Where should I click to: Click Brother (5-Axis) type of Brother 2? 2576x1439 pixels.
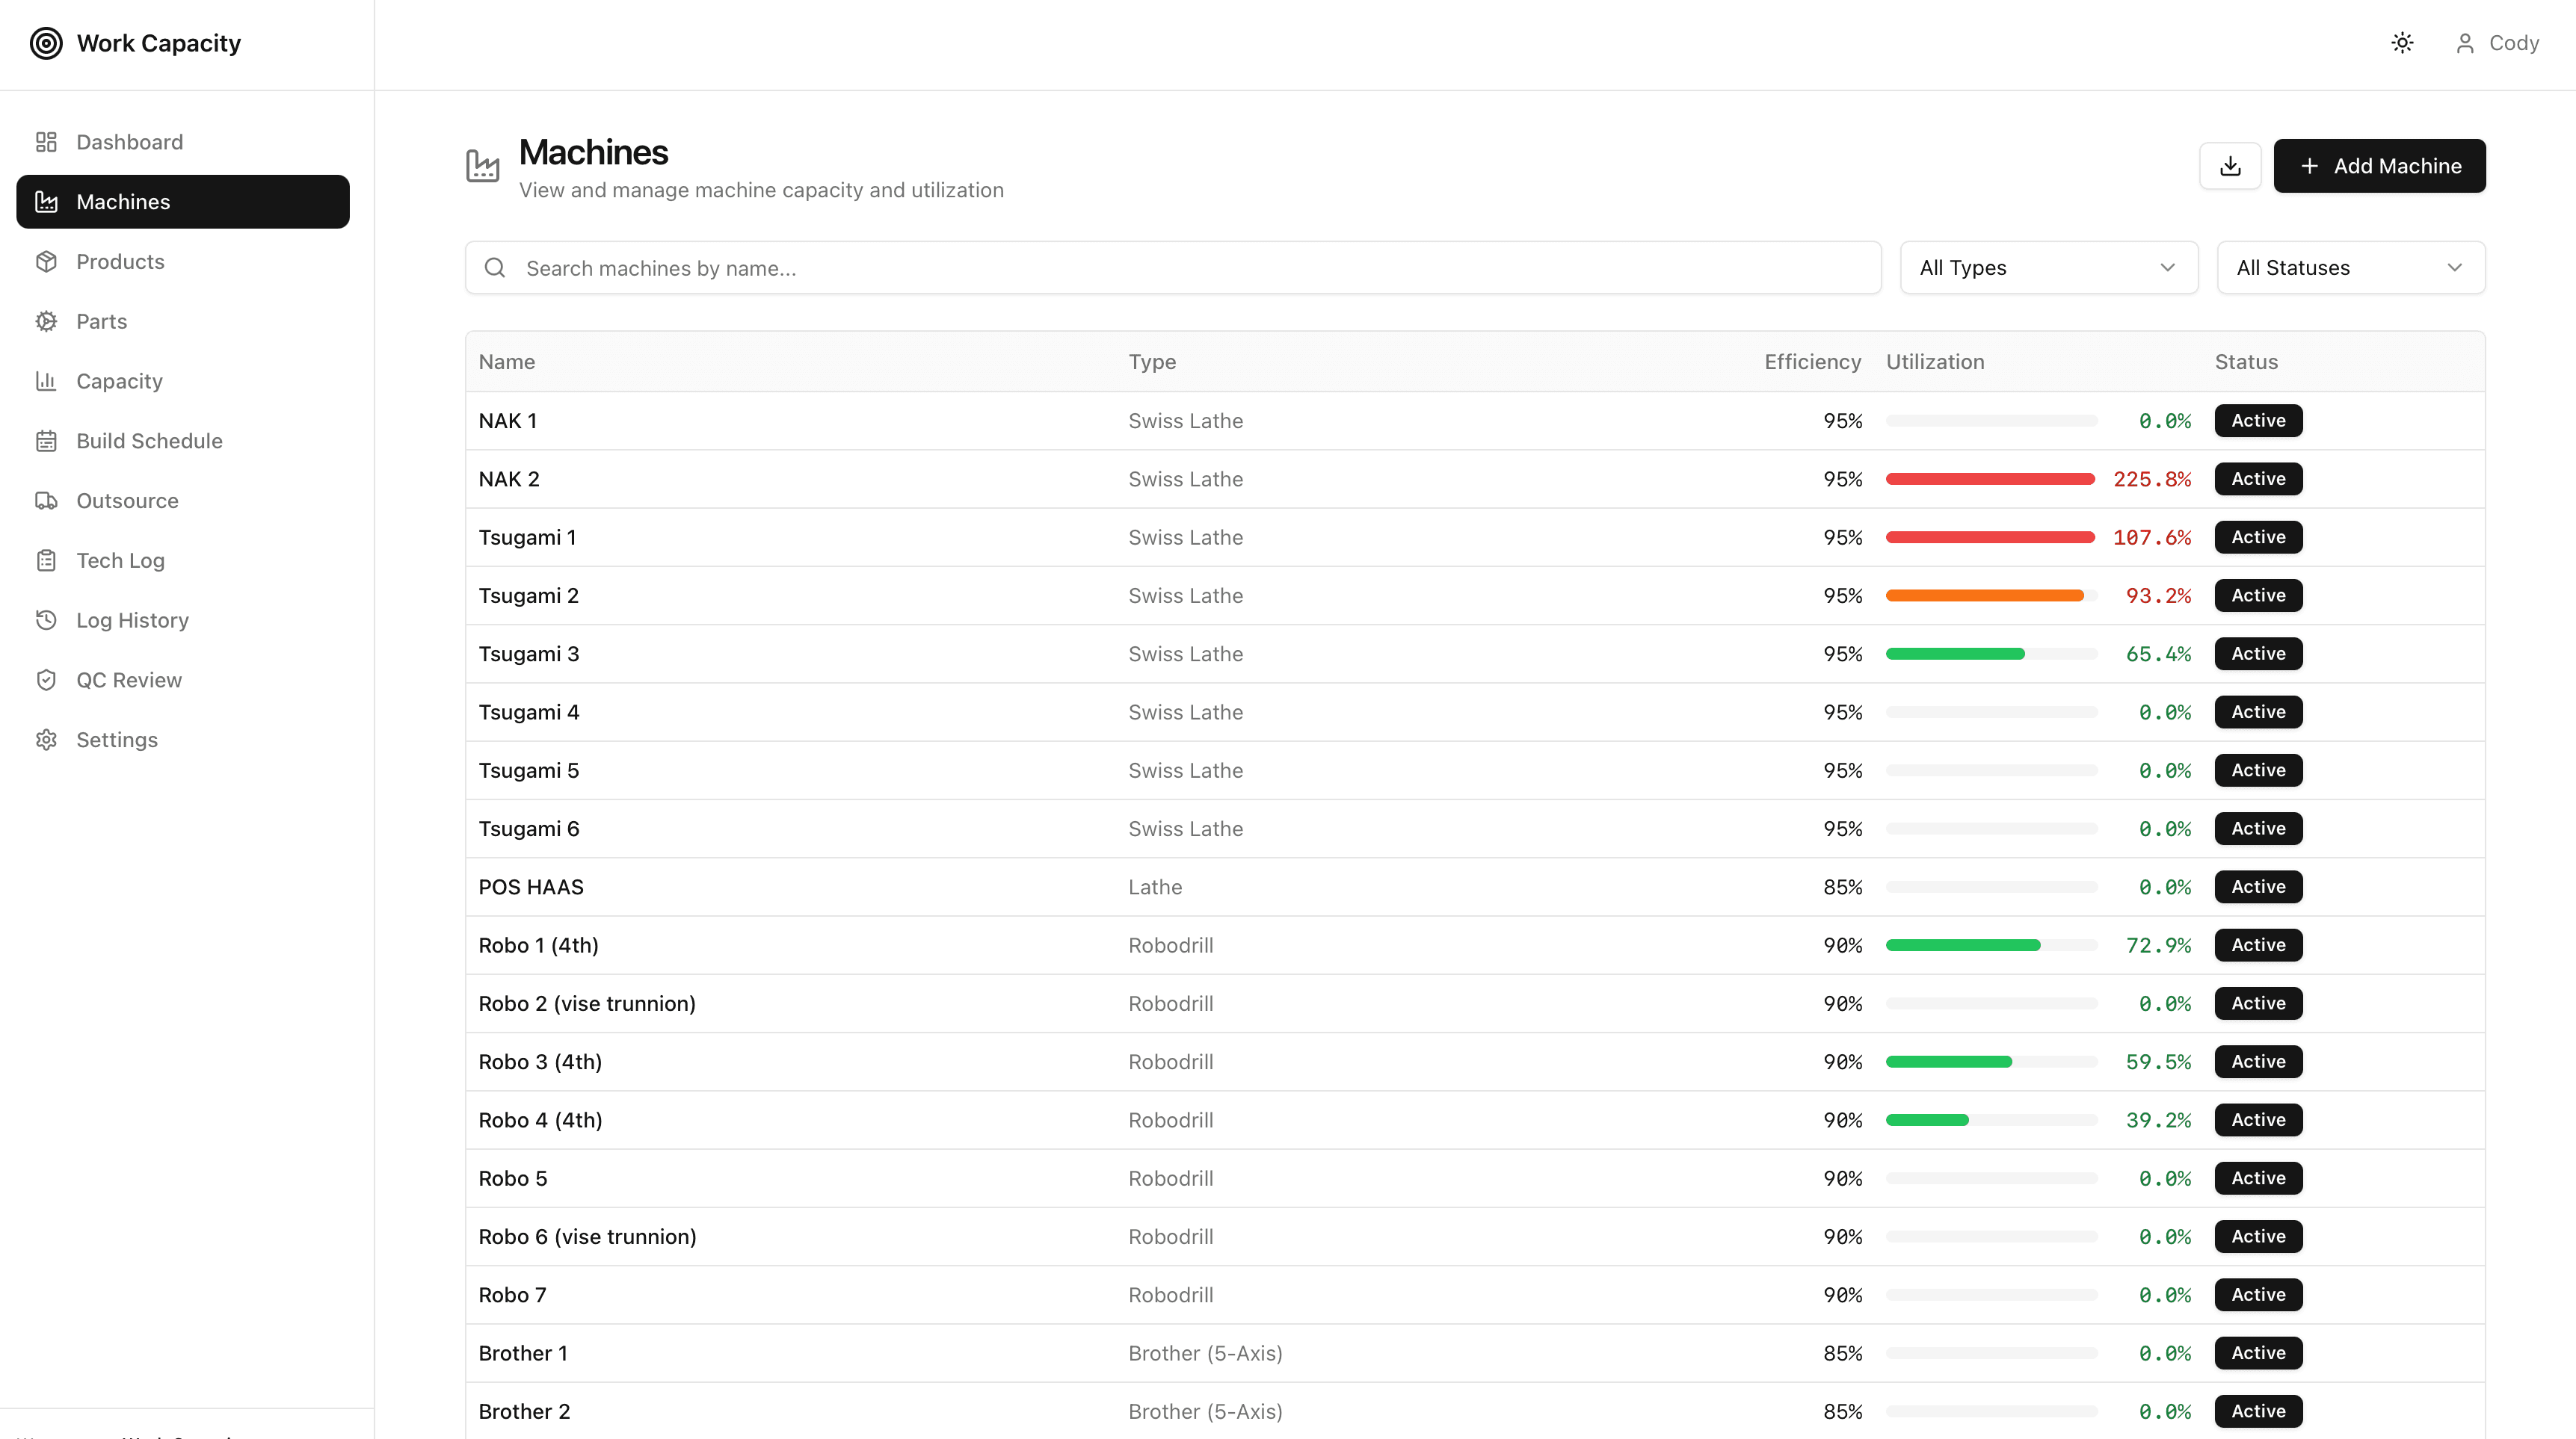pos(1205,1411)
